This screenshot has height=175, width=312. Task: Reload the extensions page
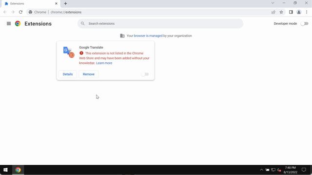pos(20,12)
